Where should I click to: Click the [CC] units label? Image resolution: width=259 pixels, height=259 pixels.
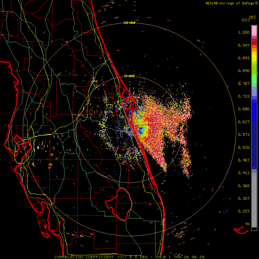246,20
